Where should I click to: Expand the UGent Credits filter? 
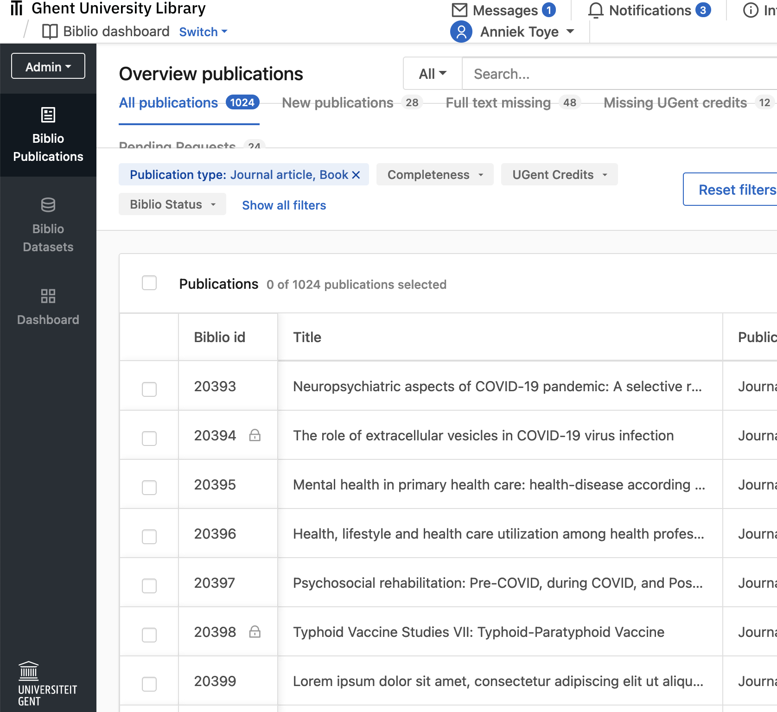pyautogui.click(x=559, y=175)
